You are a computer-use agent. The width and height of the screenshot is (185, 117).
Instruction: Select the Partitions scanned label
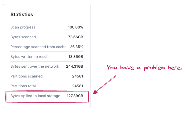pos(26,76)
